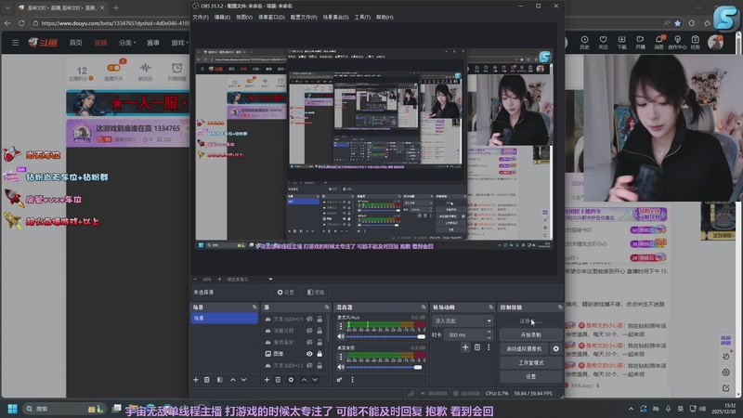Open transition properties three-dot menu
Image resolution: width=743 pixels, height=418 pixels.
click(489, 347)
